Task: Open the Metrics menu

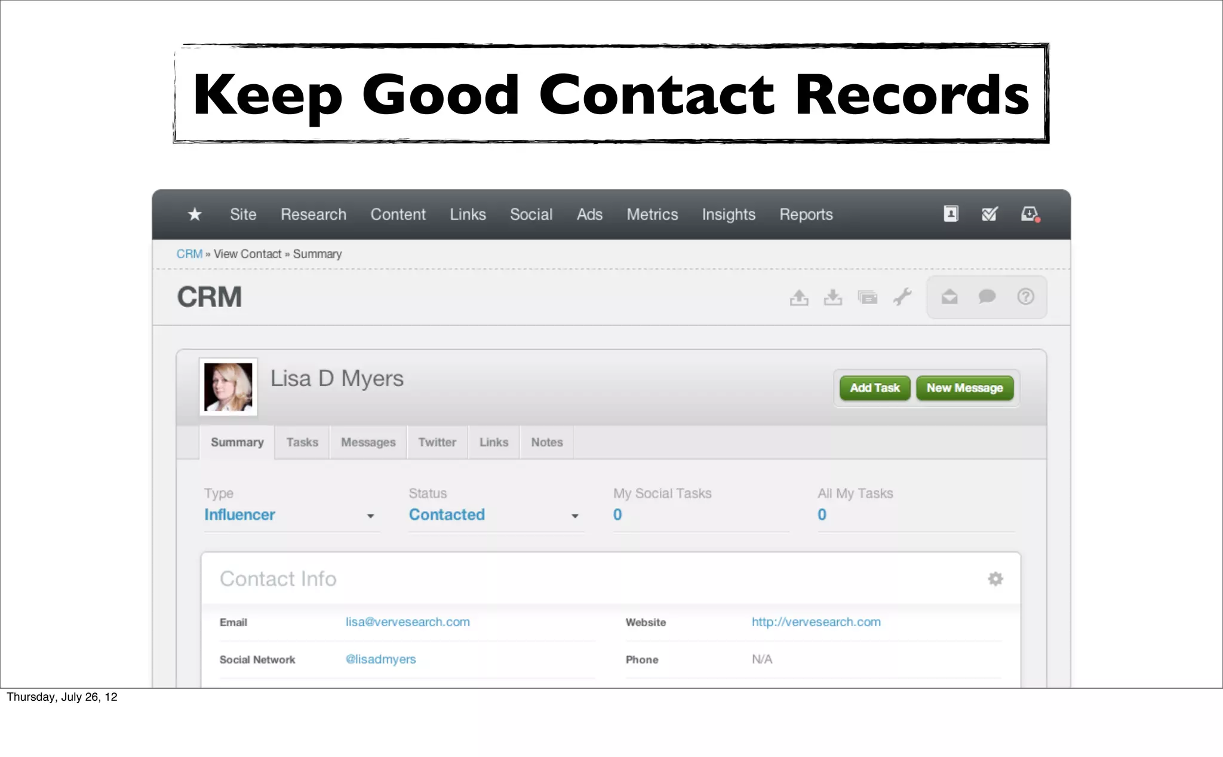Action: point(652,214)
